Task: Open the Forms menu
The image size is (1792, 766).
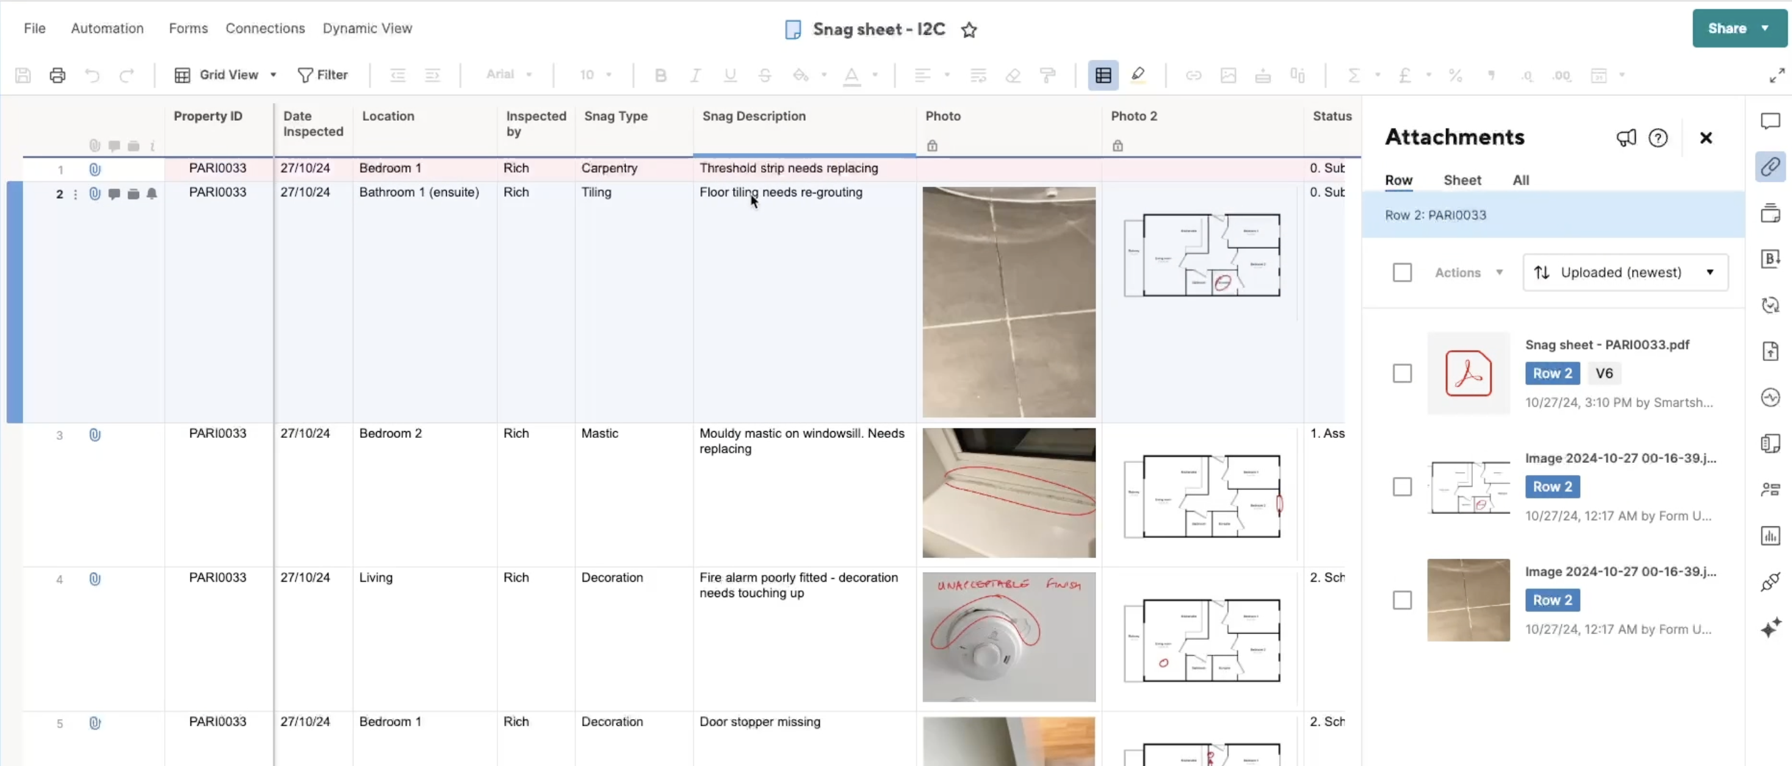Action: pos(188,29)
